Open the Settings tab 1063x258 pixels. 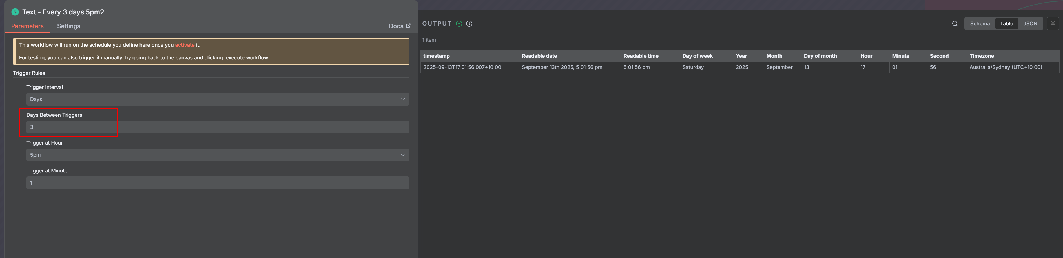68,26
